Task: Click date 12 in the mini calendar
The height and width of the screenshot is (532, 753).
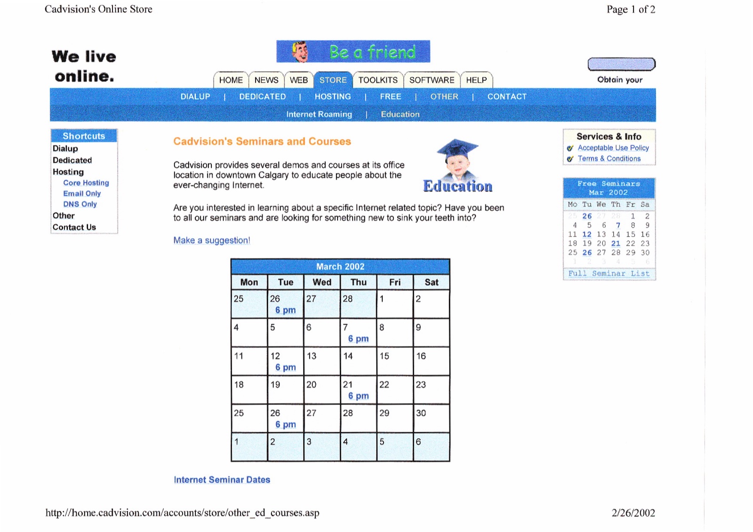Action: 587,234
